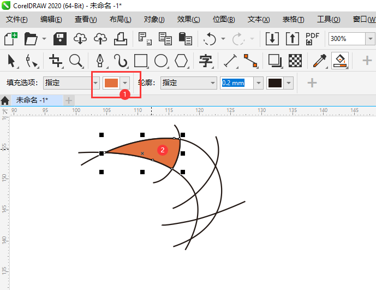The height and width of the screenshot is (290, 376).
Task: Click the property bar plus button
Action: [312, 83]
